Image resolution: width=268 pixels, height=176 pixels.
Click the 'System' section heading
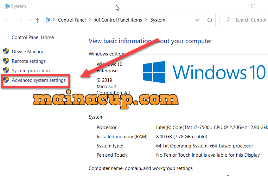(96, 117)
